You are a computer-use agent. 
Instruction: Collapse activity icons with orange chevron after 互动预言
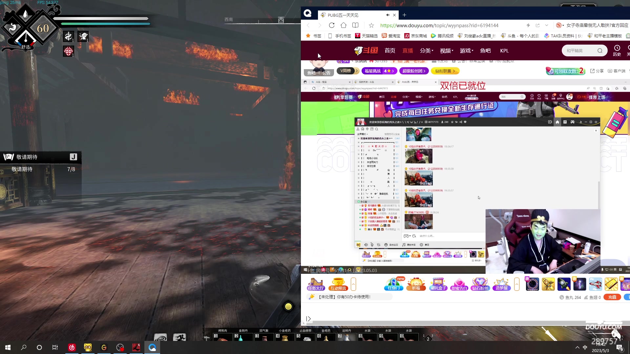[353, 284]
